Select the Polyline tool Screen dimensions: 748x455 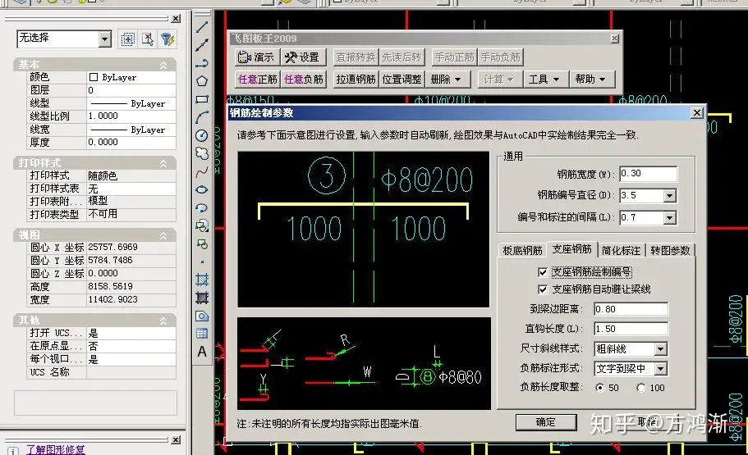point(202,63)
